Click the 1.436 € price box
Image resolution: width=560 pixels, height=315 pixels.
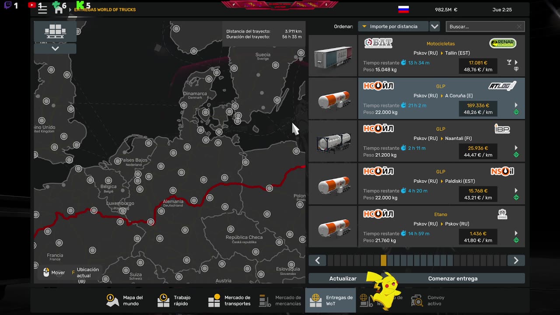point(478,237)
